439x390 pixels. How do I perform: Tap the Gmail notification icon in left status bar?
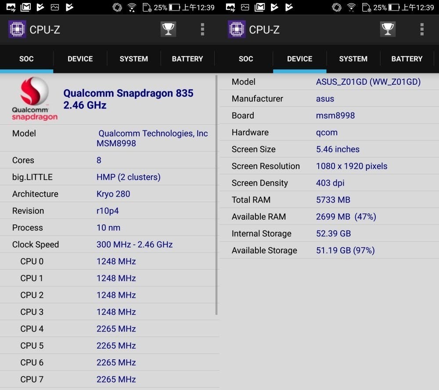click(x=26, y=7)
